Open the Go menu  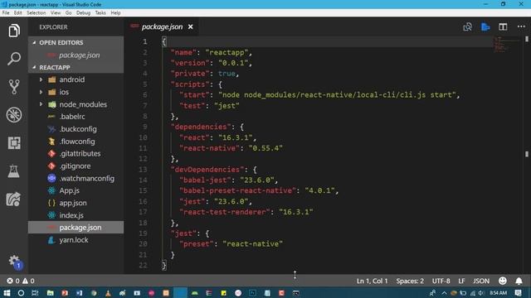68,13
